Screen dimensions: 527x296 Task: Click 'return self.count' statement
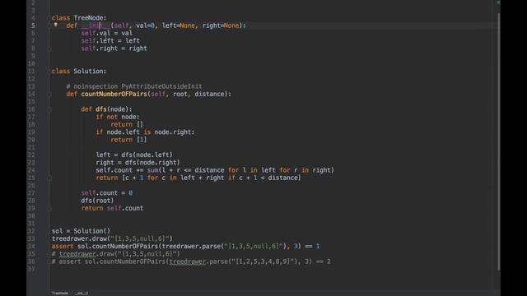tap(112, 208)
